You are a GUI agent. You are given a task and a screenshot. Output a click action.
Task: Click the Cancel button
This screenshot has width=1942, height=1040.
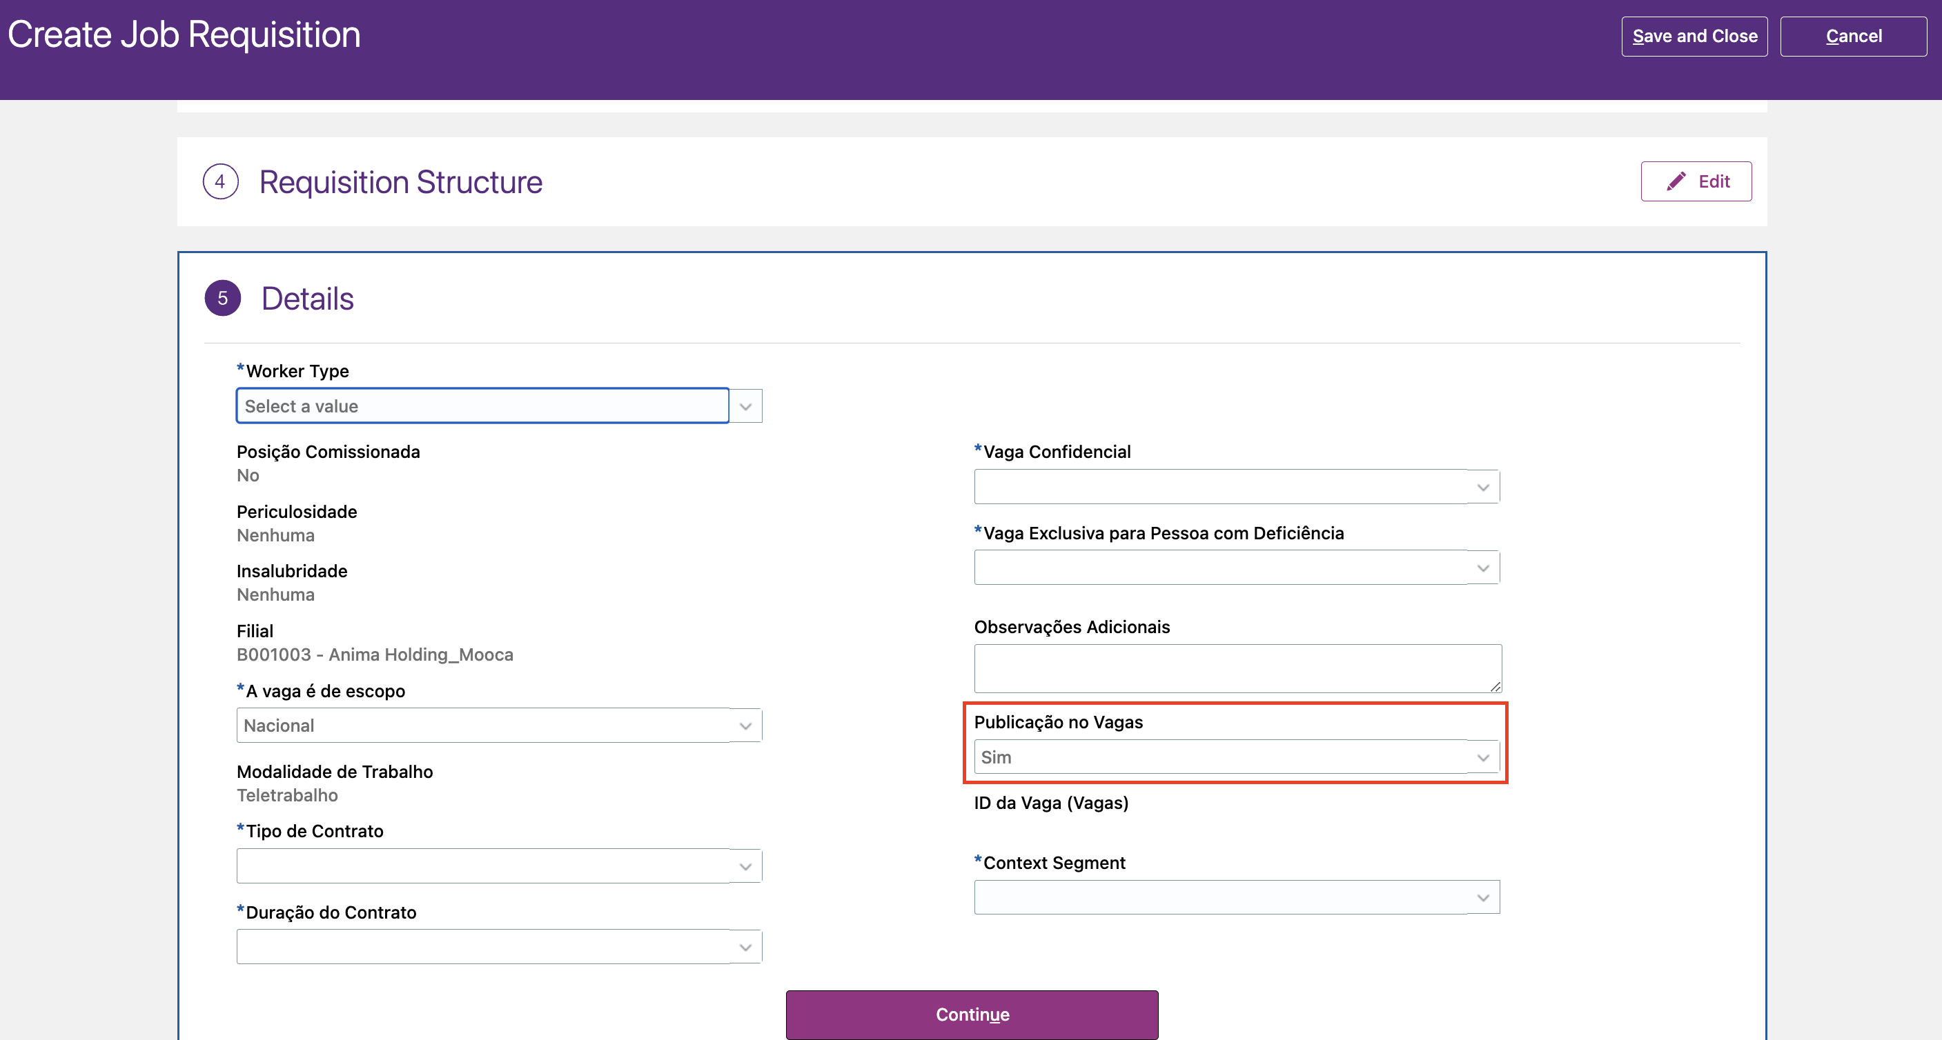coord(1853,36)
